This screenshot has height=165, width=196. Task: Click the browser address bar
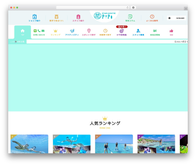(x=93, y=7)
